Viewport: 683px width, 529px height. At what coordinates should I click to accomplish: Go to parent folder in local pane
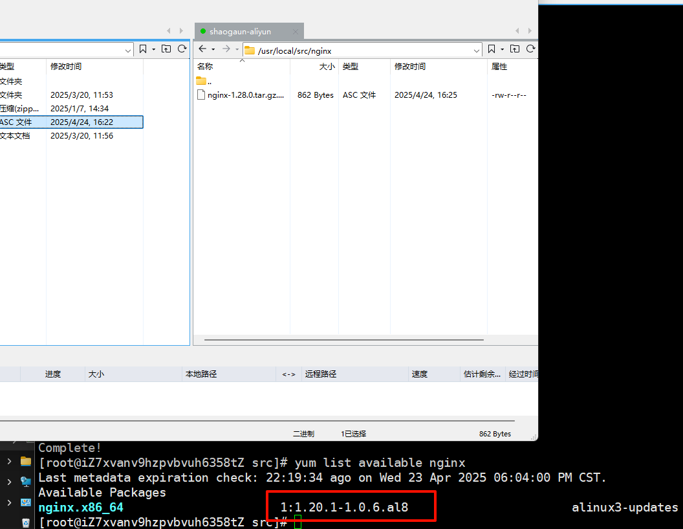pos(166,49)
